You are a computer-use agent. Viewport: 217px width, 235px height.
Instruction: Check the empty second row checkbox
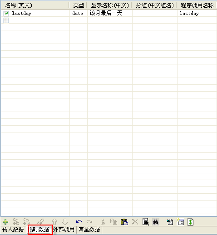(6, 20)
